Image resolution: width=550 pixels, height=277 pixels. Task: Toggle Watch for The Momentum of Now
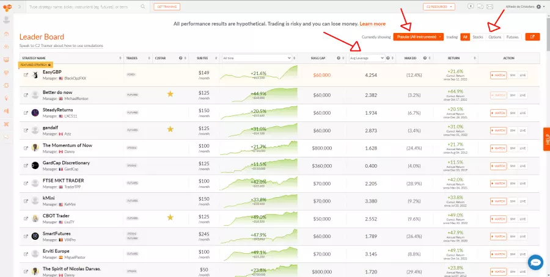(x=498, y=148)
